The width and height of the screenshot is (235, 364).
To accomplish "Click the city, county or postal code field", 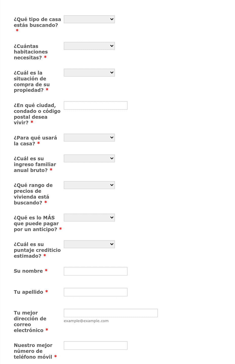I will [96, 106].
